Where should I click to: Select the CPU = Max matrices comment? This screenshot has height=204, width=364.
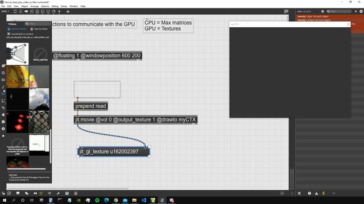tap(168, 25)
